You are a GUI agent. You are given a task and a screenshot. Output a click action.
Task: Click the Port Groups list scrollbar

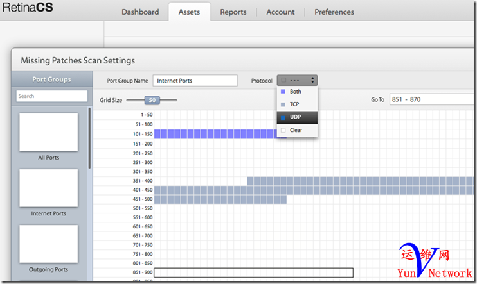pos(89,138)
